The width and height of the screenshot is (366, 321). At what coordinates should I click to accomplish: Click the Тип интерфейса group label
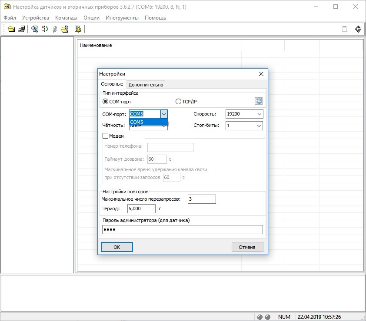point(120,93)
